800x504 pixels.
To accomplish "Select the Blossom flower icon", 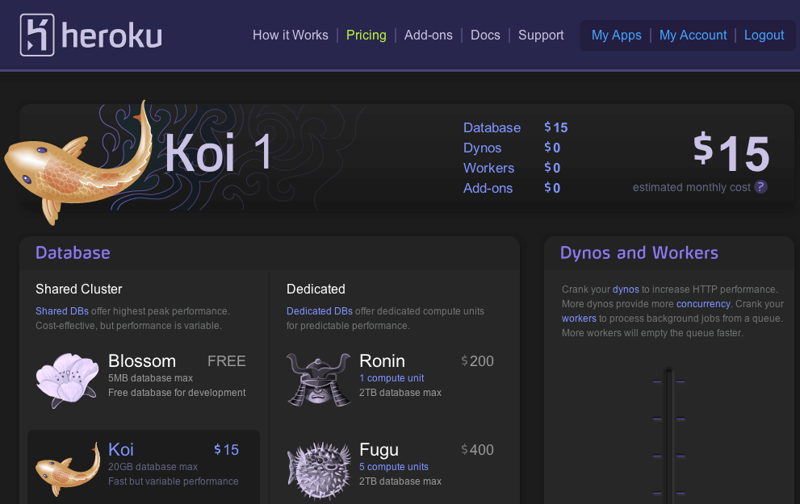I will (x=67, y=380).
